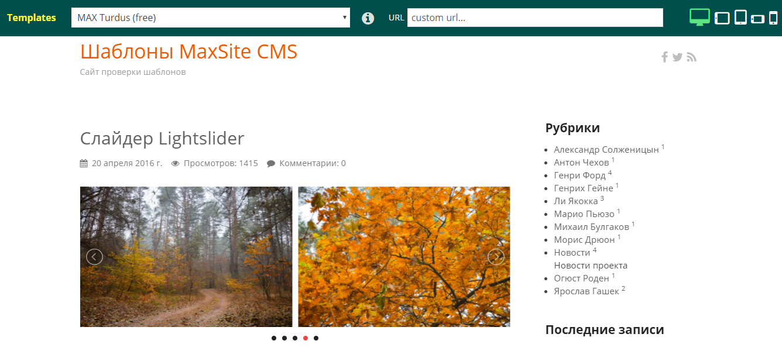Screen dimensions: 782x351
Task: Select the desktop preview icon
Action: pos(699,18)
